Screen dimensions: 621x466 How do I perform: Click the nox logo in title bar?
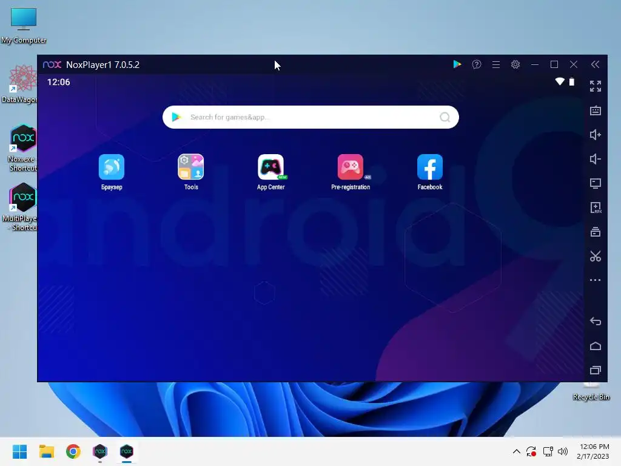click(x=52, y=64)
